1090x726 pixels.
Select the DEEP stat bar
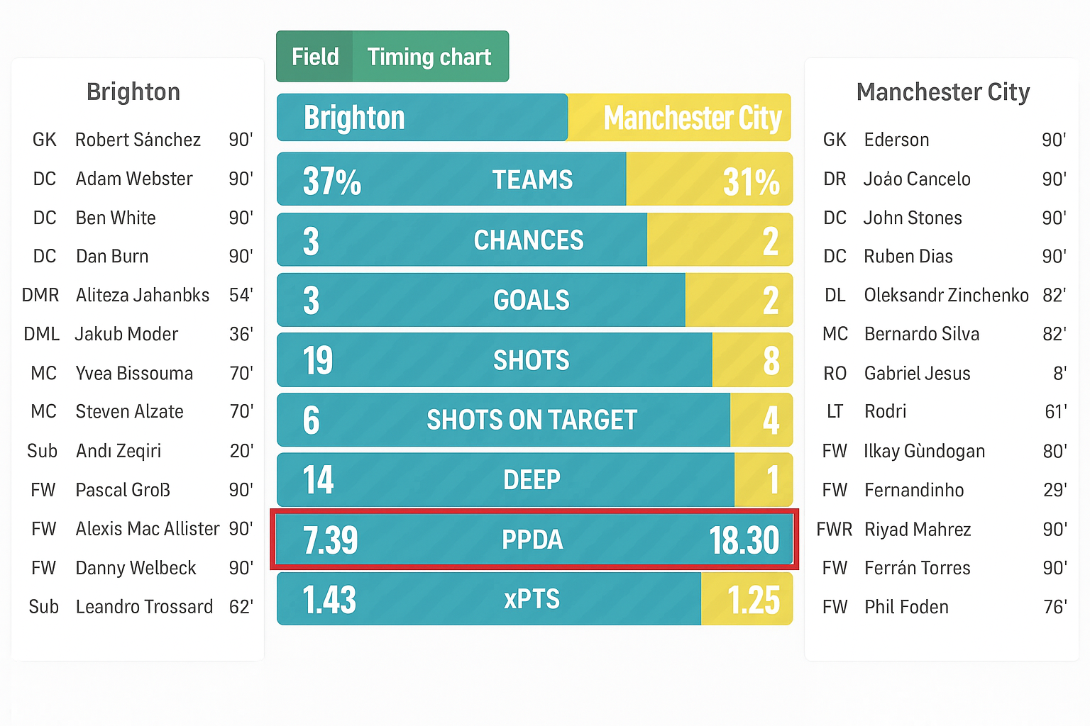(532, 480)
